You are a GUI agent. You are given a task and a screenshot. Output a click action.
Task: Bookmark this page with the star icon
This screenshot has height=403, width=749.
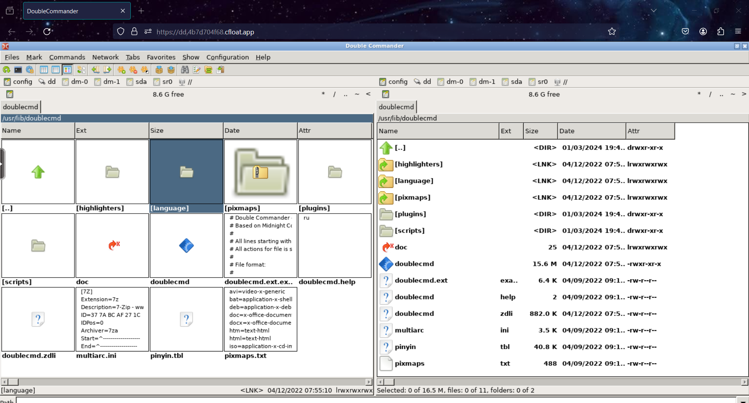pyautogui.click(x=612, y=32)
